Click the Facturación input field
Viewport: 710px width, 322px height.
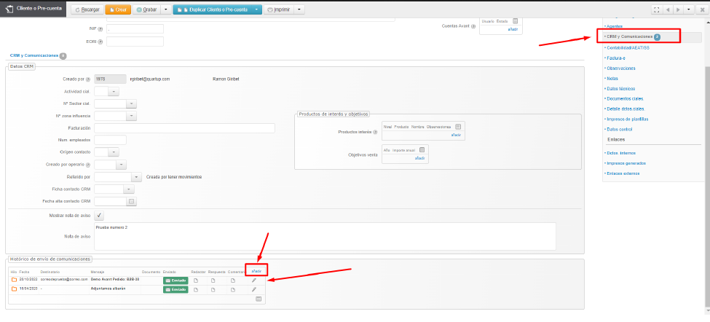coord(184,128)
